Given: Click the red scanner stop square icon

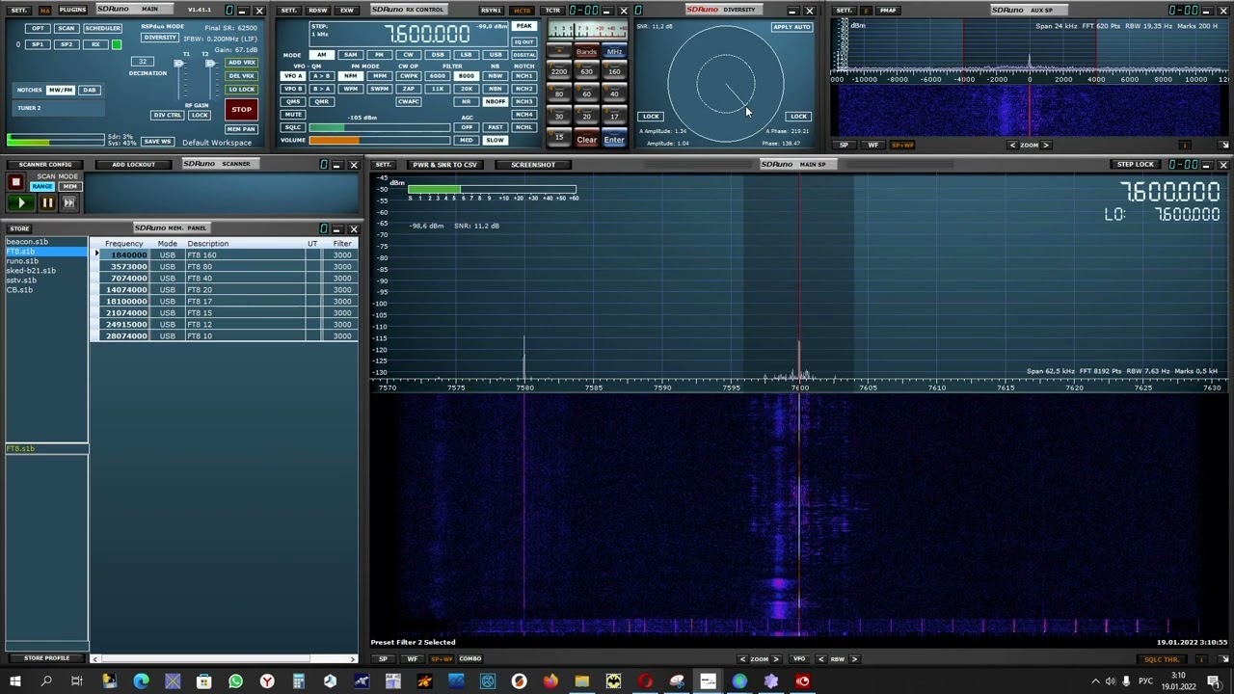Looking at the screenshot, I should [x=15, y=182].
